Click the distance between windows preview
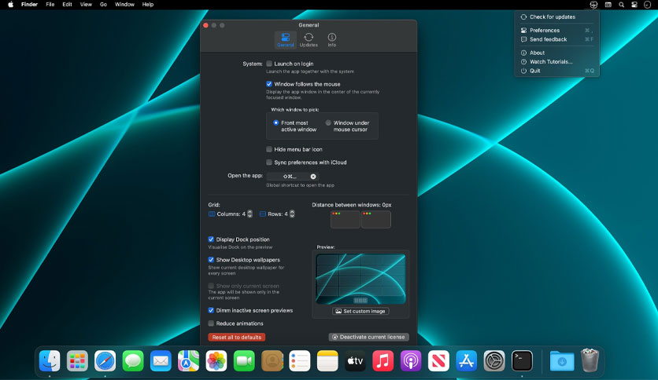This screenshot has width=658, height=380. [x=360, y=219]
